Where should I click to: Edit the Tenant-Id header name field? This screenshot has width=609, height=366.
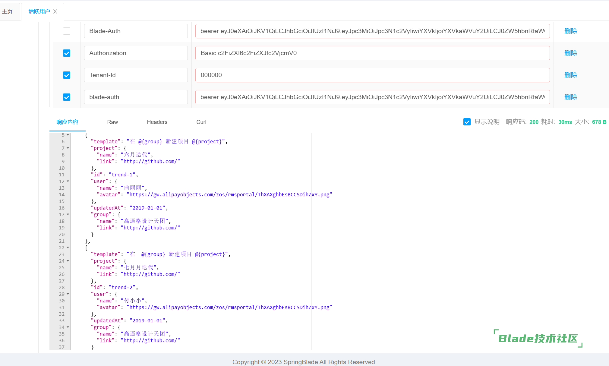click(x=136, y=75)
